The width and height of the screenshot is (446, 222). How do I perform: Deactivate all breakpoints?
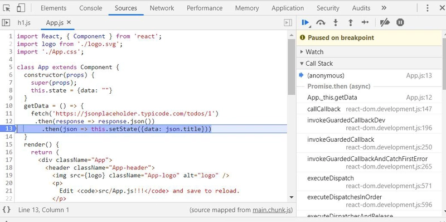coord(385,22)
